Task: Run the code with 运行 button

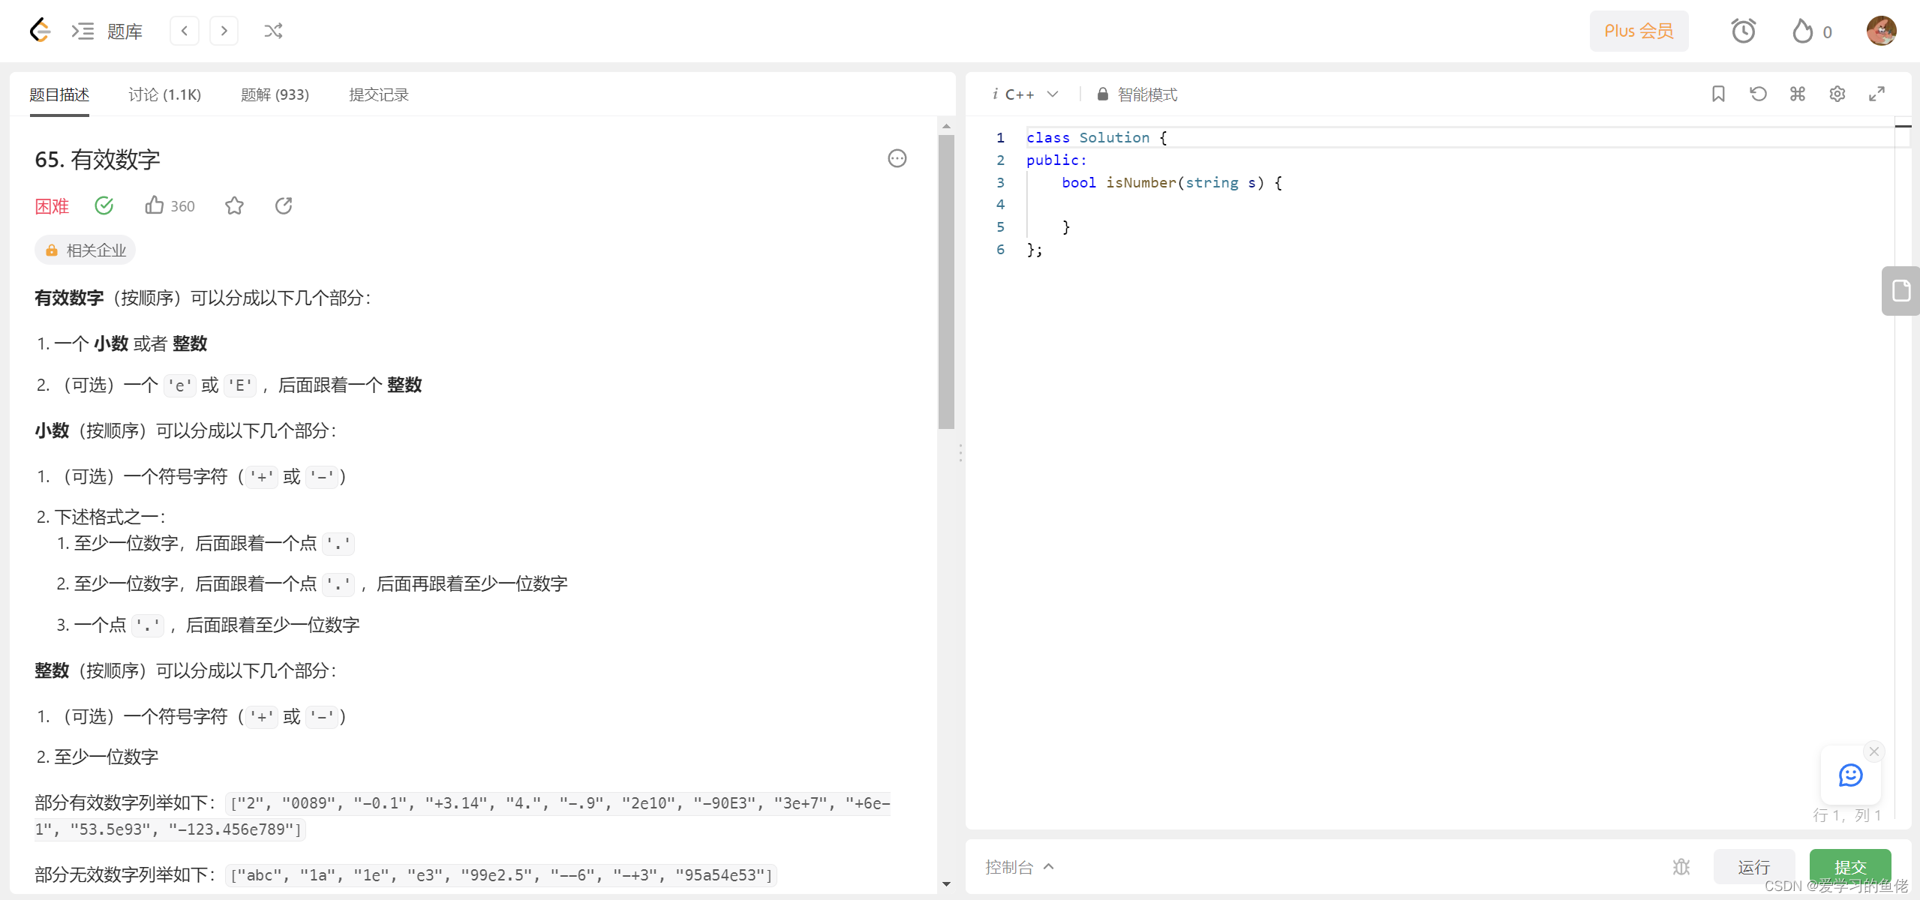Action: click(1753, 867)
